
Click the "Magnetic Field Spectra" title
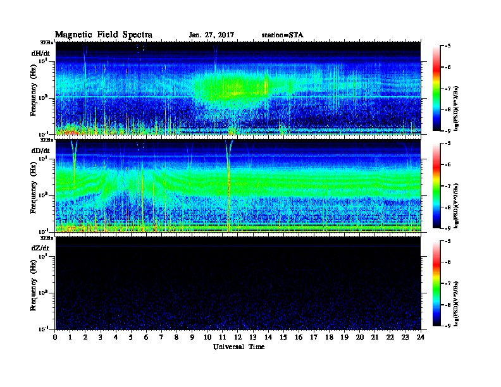pos(104,35)
